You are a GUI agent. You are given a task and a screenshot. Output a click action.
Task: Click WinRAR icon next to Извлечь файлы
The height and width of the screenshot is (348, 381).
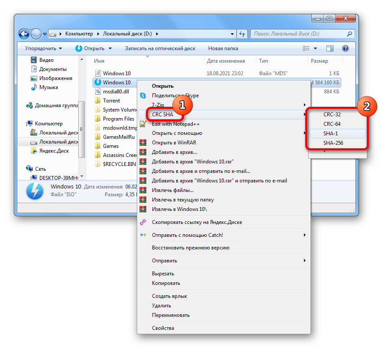pos(143,190)
